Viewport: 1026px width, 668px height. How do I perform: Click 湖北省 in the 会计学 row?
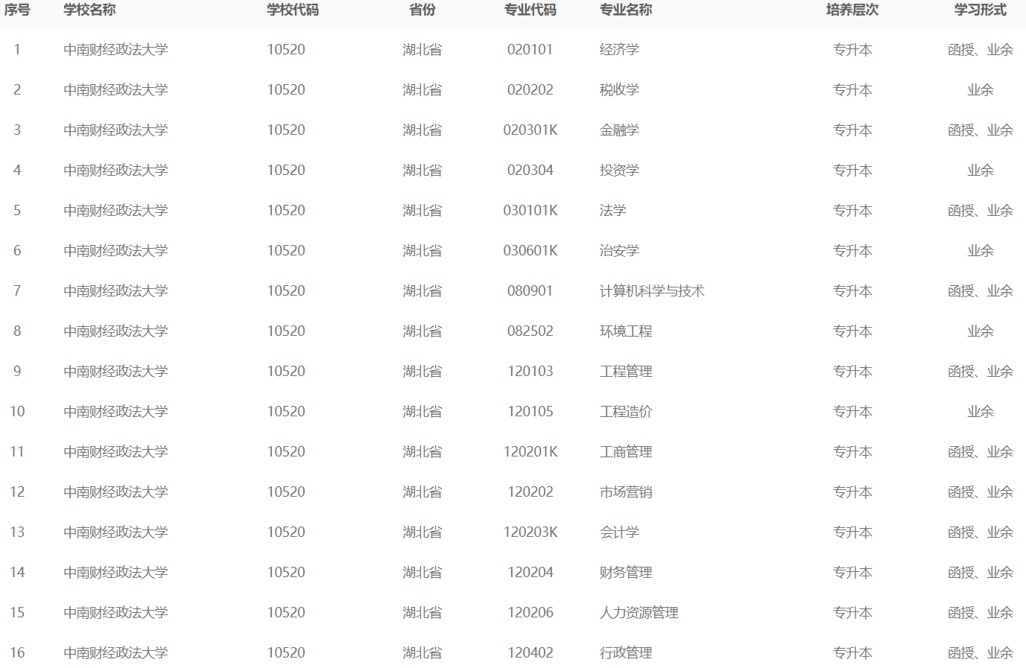coord(422,532)
